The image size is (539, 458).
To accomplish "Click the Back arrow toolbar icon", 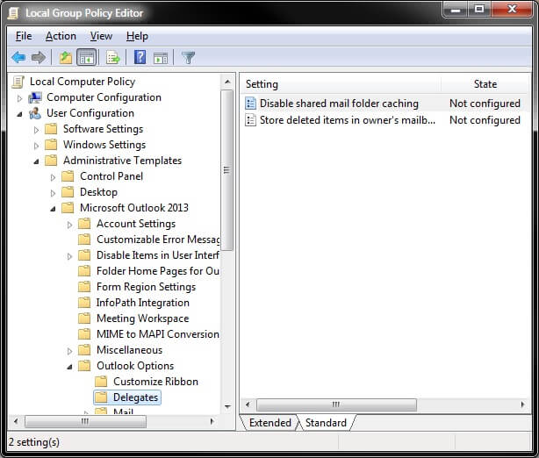I will (18, 57).
